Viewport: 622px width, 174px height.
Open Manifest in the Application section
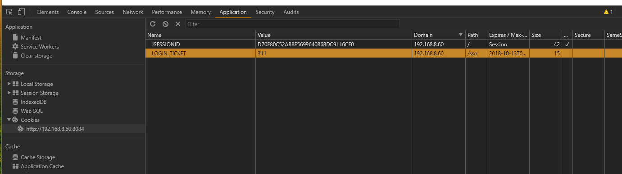pyautogui.click(x=31, y=38)
